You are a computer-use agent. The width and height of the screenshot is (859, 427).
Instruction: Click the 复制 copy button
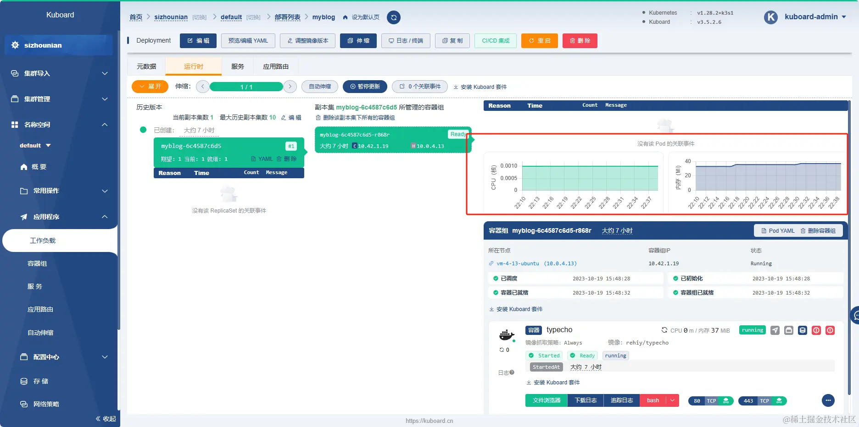[452, 41]
